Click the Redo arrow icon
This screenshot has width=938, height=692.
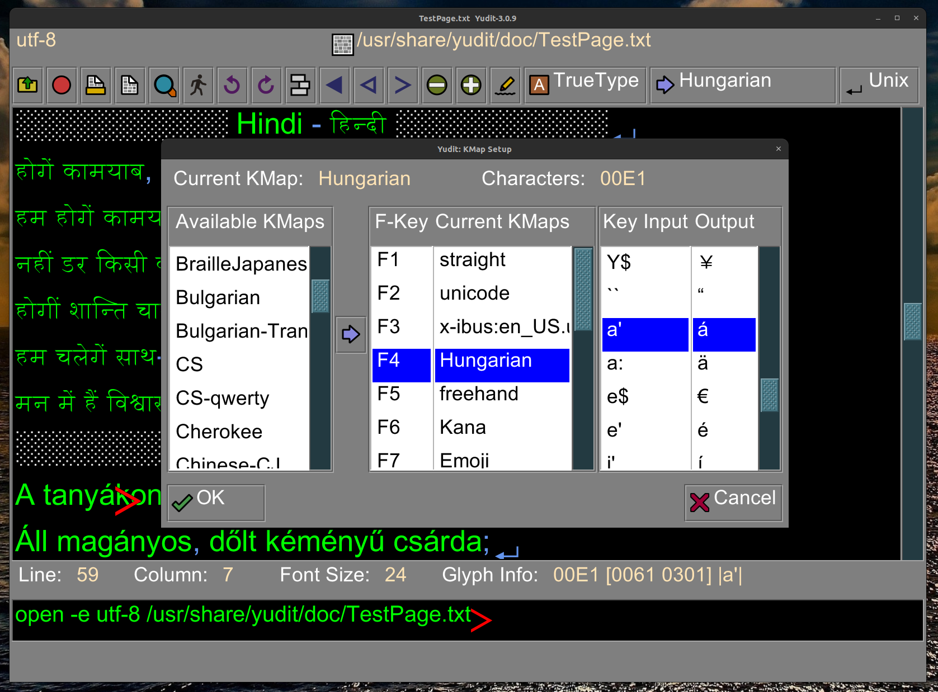266,86
